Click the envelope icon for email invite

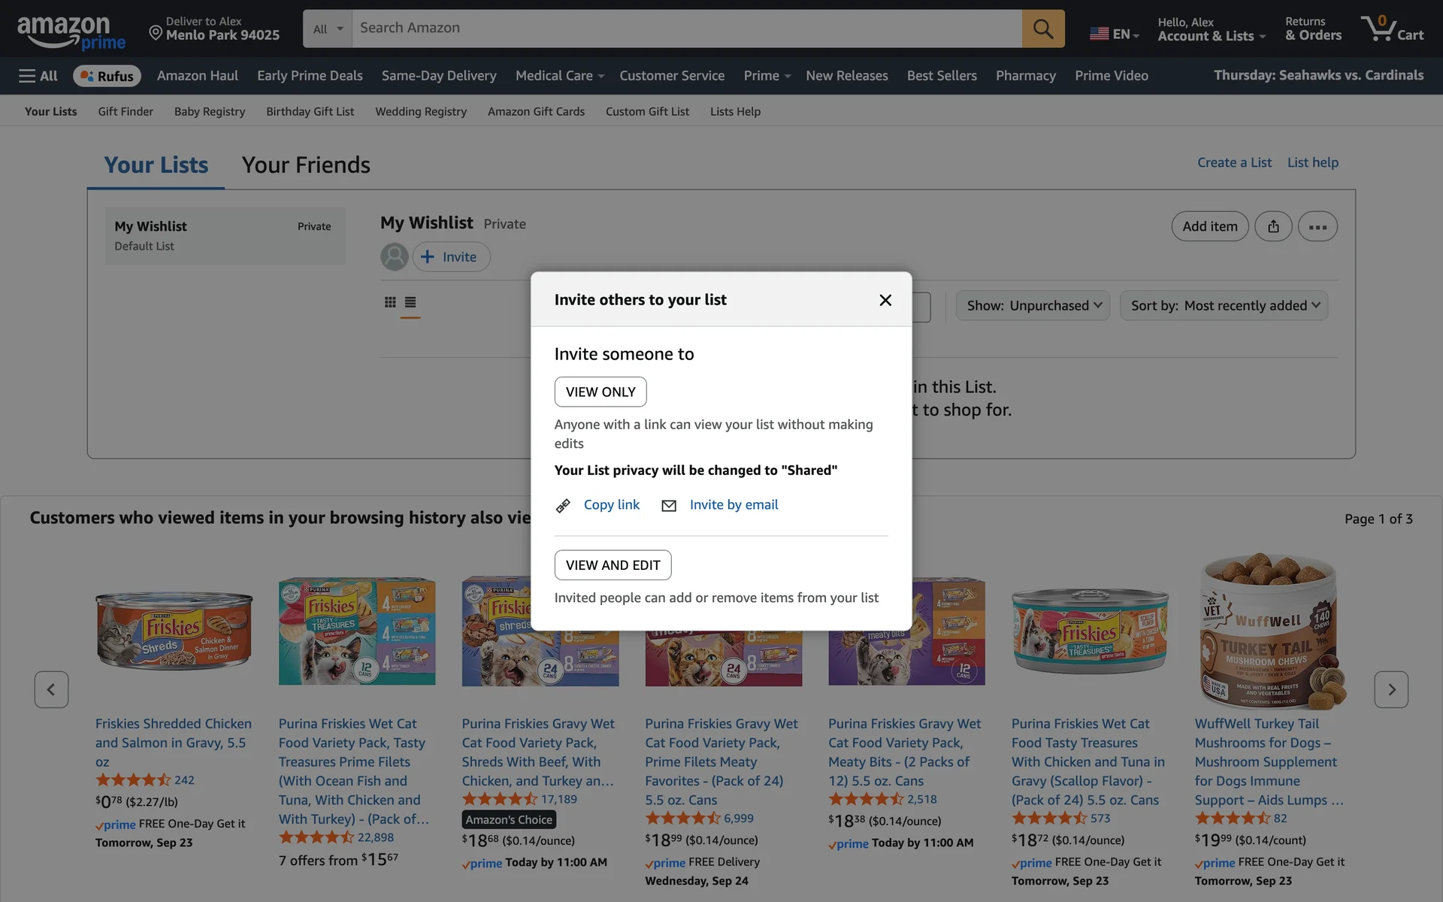[668, 506]
